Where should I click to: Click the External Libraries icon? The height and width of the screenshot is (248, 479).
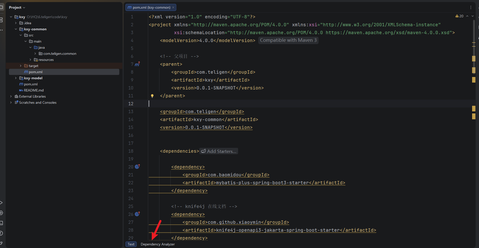[x=17, y=96]
